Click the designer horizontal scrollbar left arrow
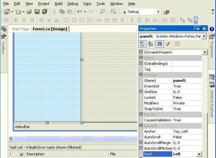The width and height of the screenshot is (216, 158). click(11, 139)
